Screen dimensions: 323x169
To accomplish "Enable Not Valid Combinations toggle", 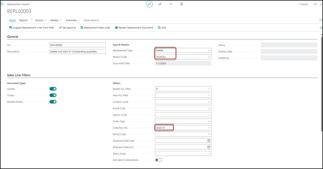I will pos(158,160).
